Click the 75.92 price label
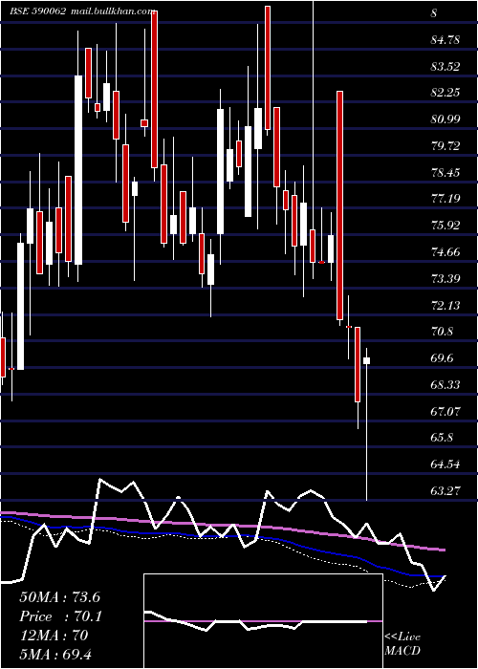 pos(445,226)
